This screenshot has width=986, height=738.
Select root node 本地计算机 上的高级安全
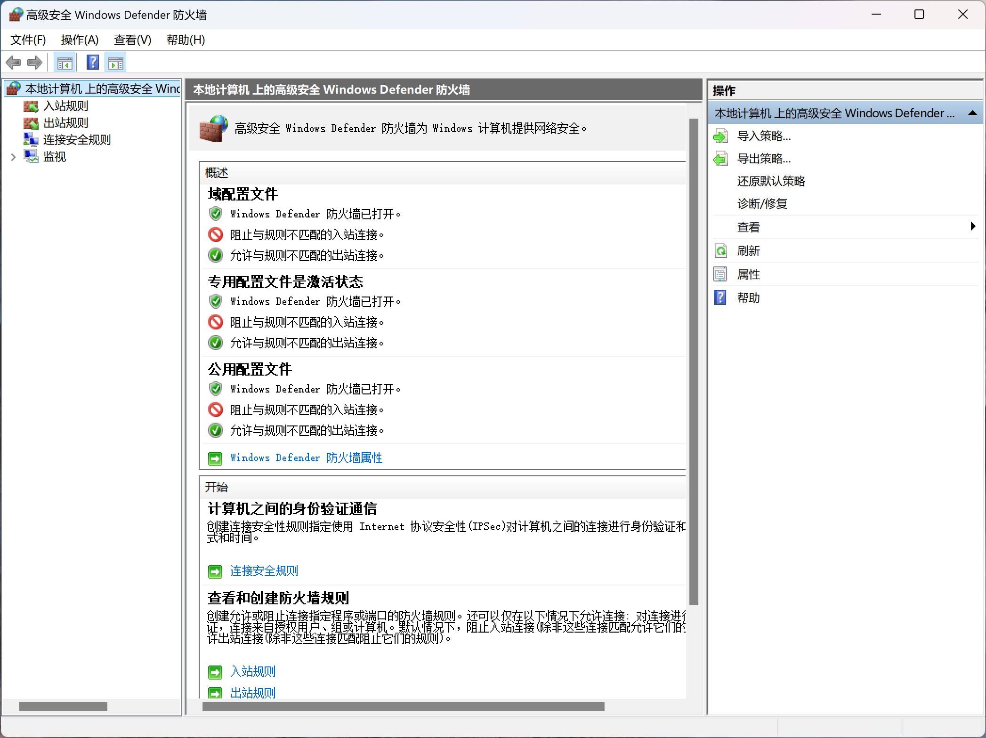point(92,88)
